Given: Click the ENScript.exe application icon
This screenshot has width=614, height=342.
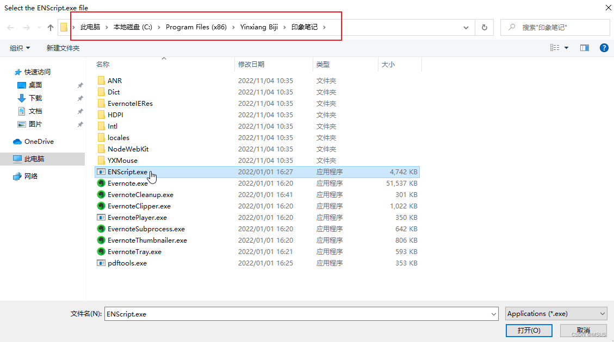Looking at the screenshot, I should pos(101,172).
